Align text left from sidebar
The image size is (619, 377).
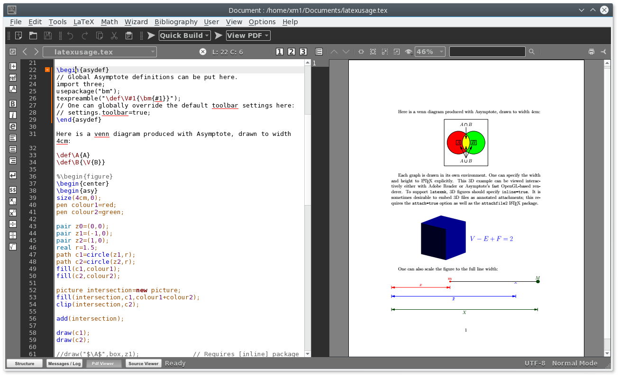click(13, 138)
